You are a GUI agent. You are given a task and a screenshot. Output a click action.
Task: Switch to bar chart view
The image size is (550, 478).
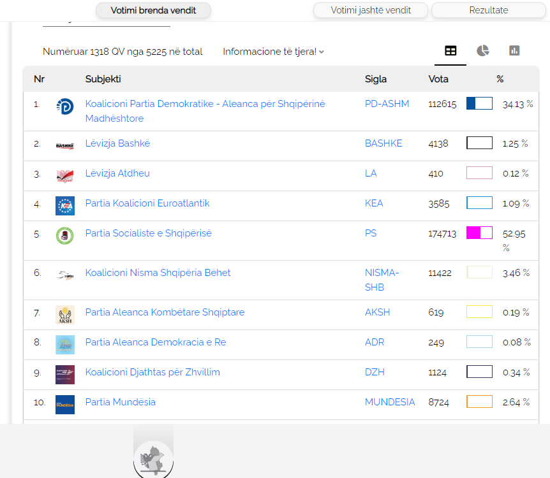click(x=514, y=51)
